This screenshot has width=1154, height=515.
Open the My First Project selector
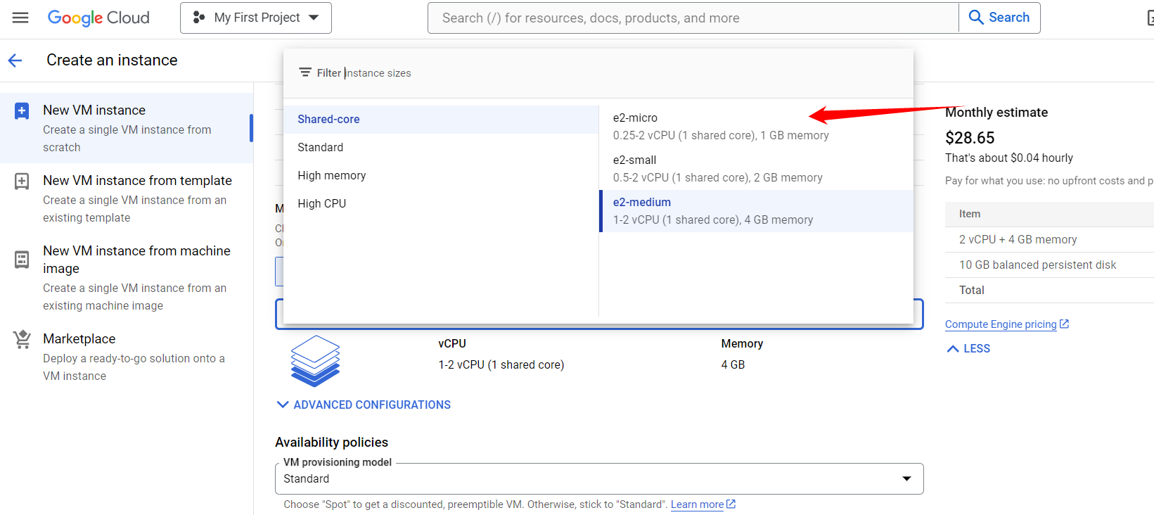(x=256, y=18)
